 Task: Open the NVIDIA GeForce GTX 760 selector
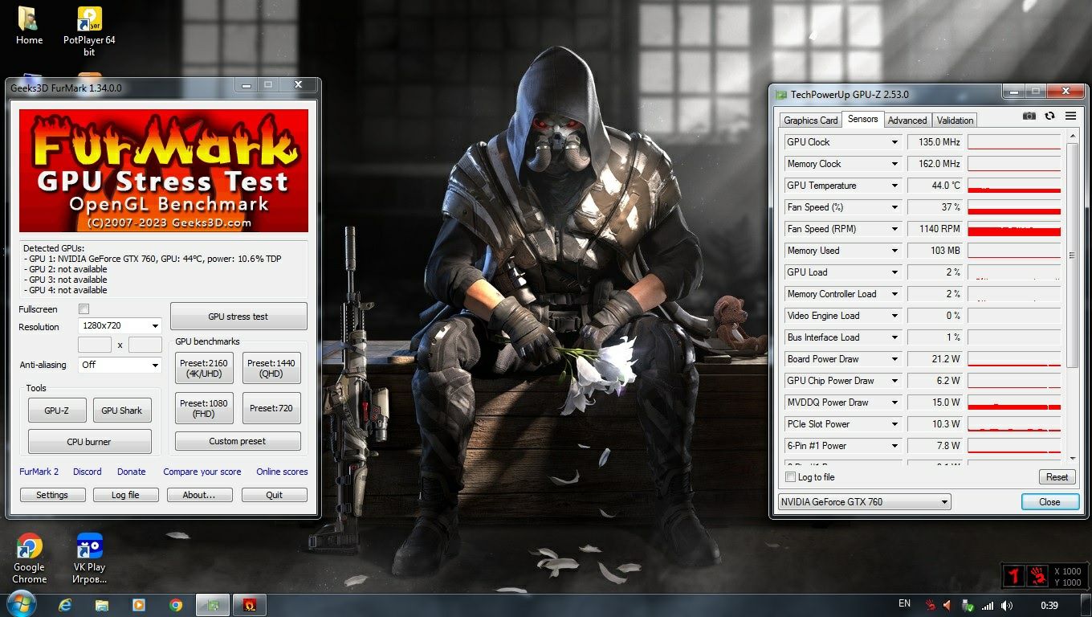864,502
